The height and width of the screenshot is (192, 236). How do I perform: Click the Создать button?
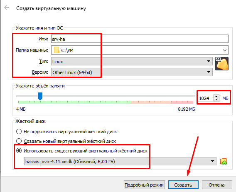pos(183,185)
